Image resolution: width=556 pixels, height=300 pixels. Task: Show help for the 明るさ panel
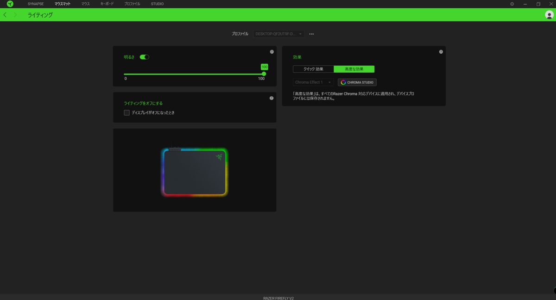[272, 52]
